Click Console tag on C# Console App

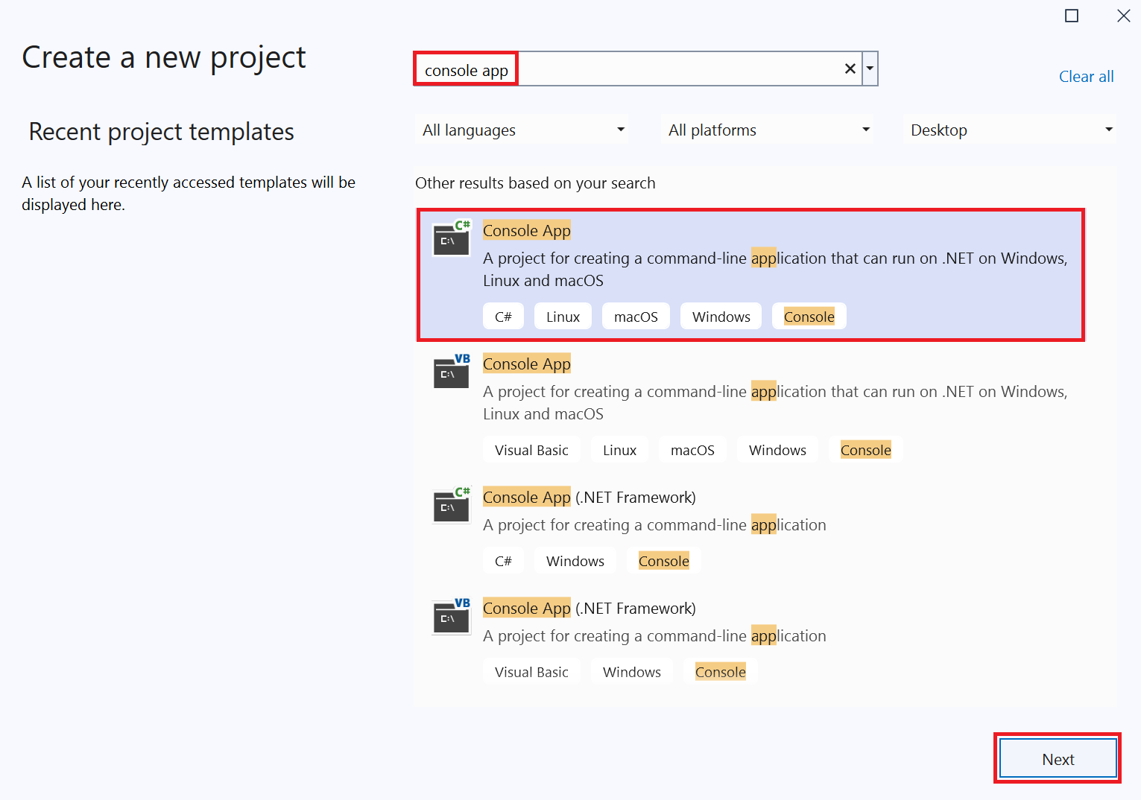(x=809, y=317)
